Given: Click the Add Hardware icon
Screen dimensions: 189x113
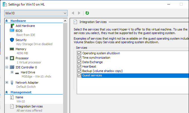Looking at the screenshot, I should 12,25.
